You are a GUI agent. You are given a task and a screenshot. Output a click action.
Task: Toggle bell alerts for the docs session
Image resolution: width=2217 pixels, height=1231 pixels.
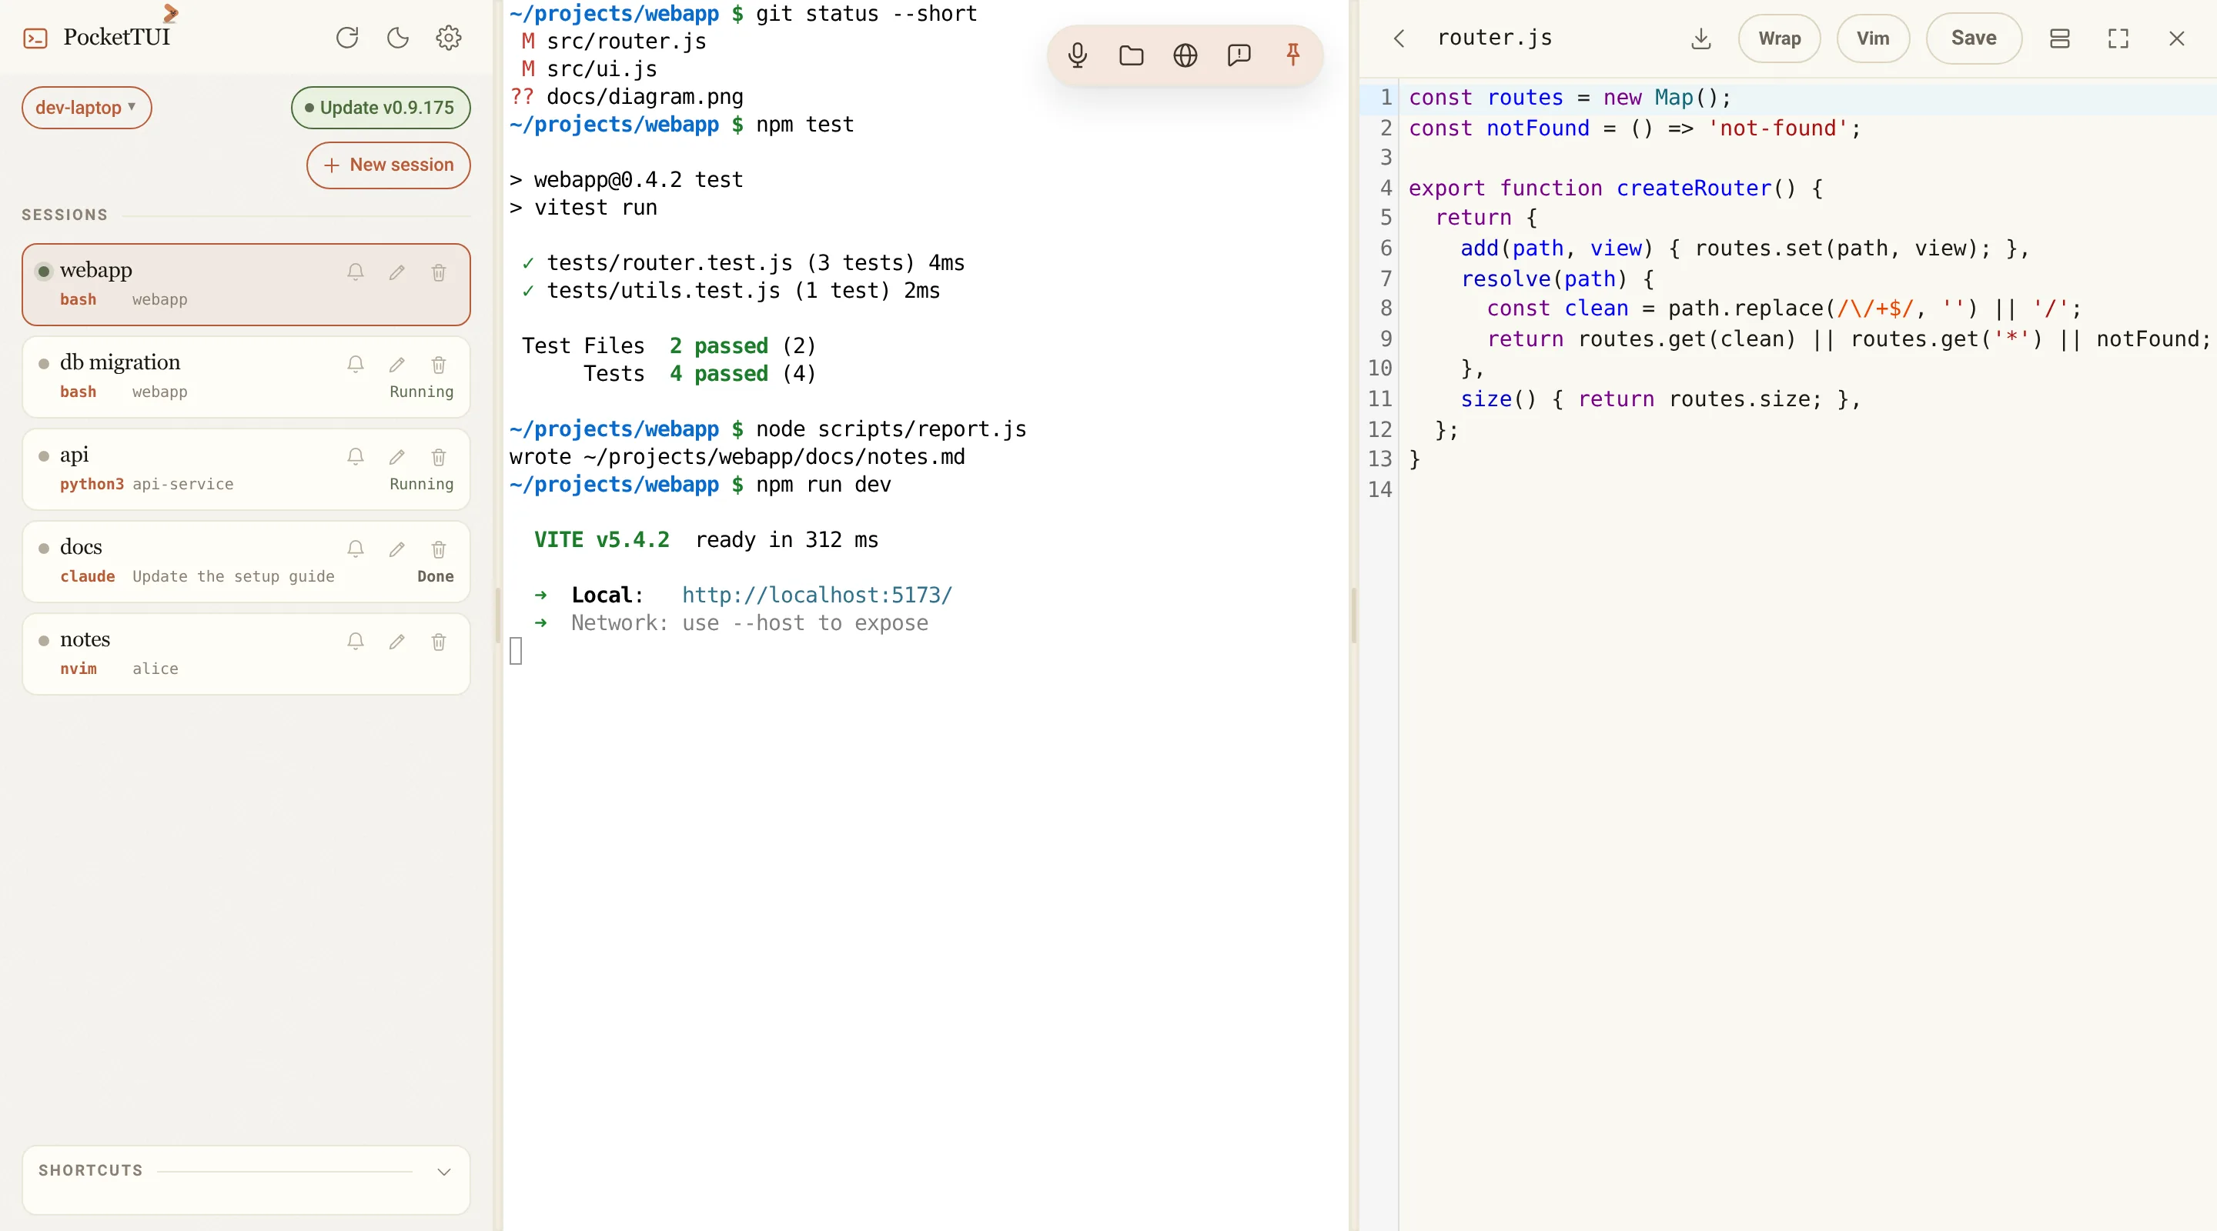tap(356, 549)
